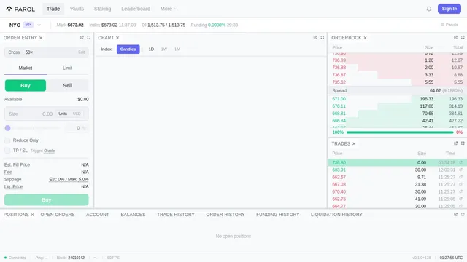Set chart interval to 1M
The width and height of the screenshot is (467, 262).
[x=177, y=49]
